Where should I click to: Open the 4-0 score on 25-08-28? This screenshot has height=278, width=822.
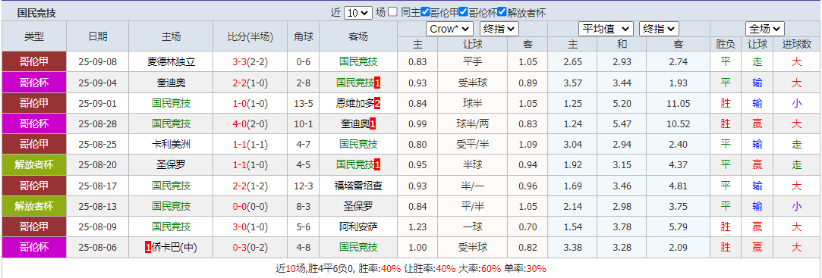(240, 124)
